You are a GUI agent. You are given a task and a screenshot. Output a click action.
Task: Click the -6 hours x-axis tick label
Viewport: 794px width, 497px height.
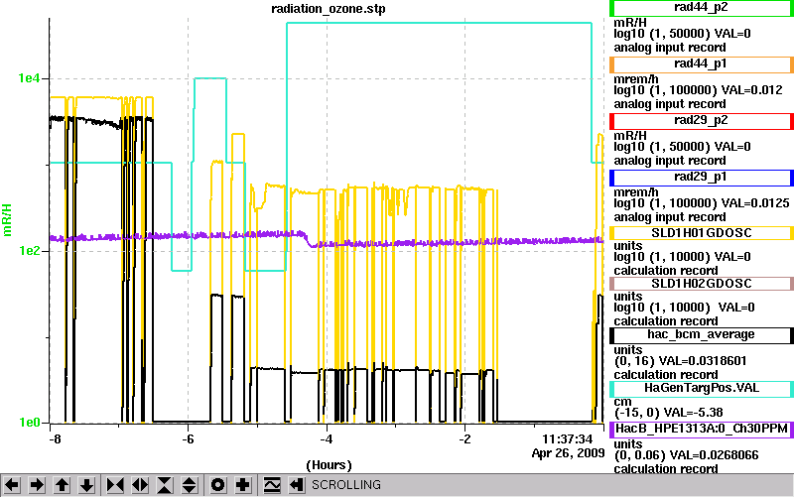coord(188,438)
